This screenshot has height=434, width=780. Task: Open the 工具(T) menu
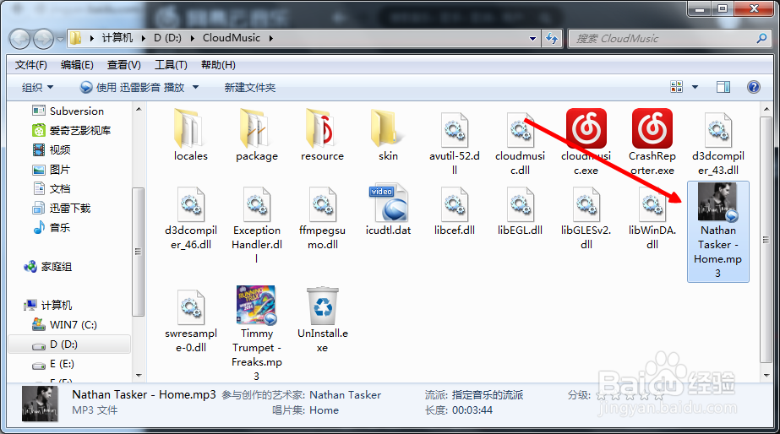coord(171,65)
